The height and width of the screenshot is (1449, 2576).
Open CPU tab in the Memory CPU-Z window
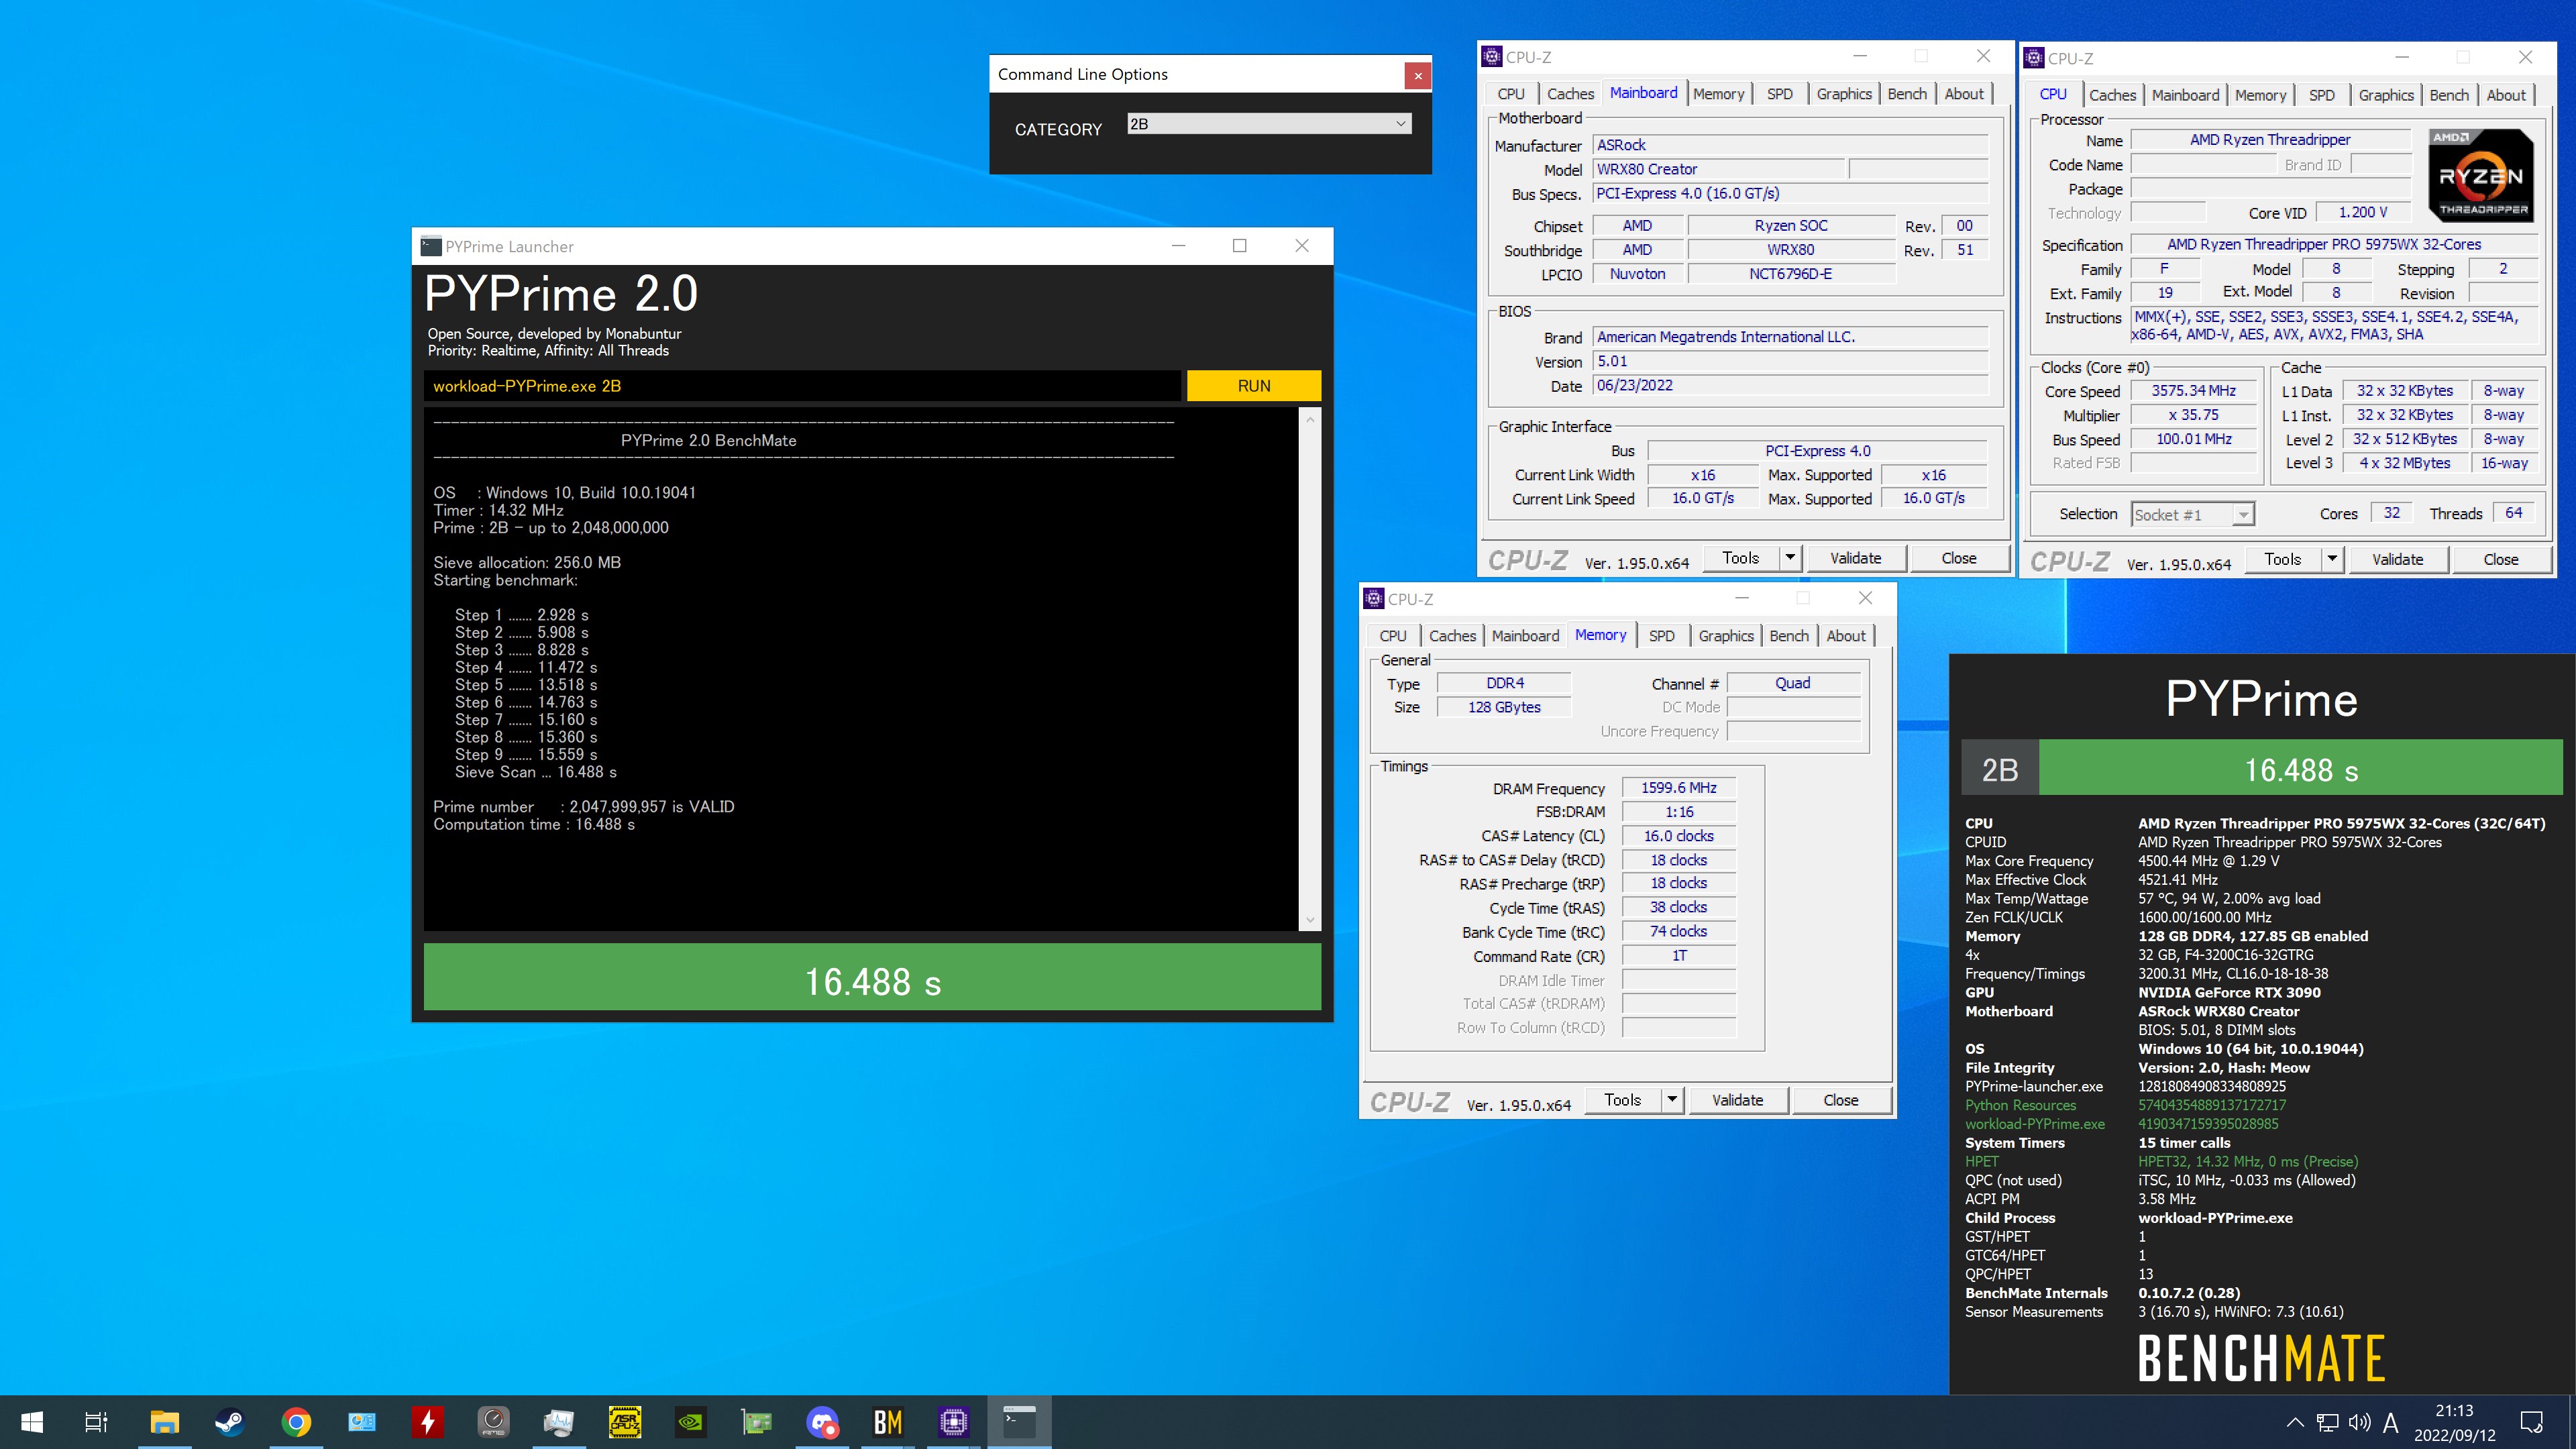[1392, 636]
